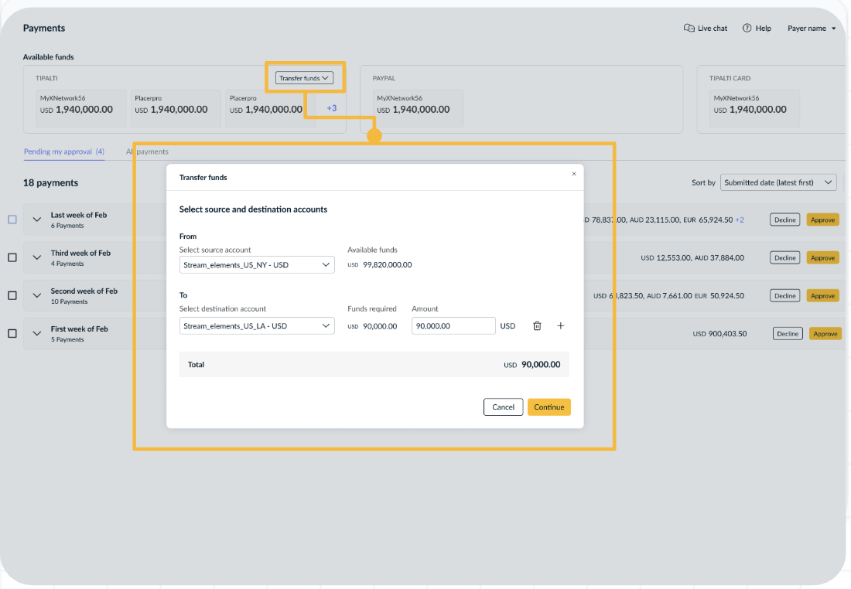Open destination account Stream_elements_US_LA dropdown
Viewport: 851px width, 589px height.
(x=257, y=326)
